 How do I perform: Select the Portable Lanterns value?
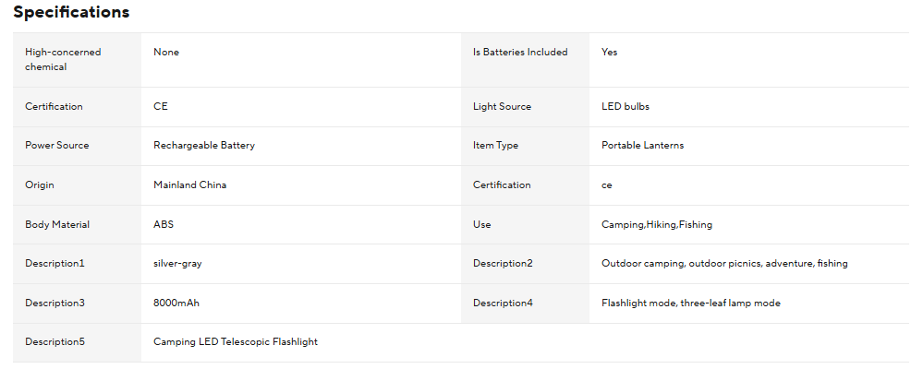642,146
